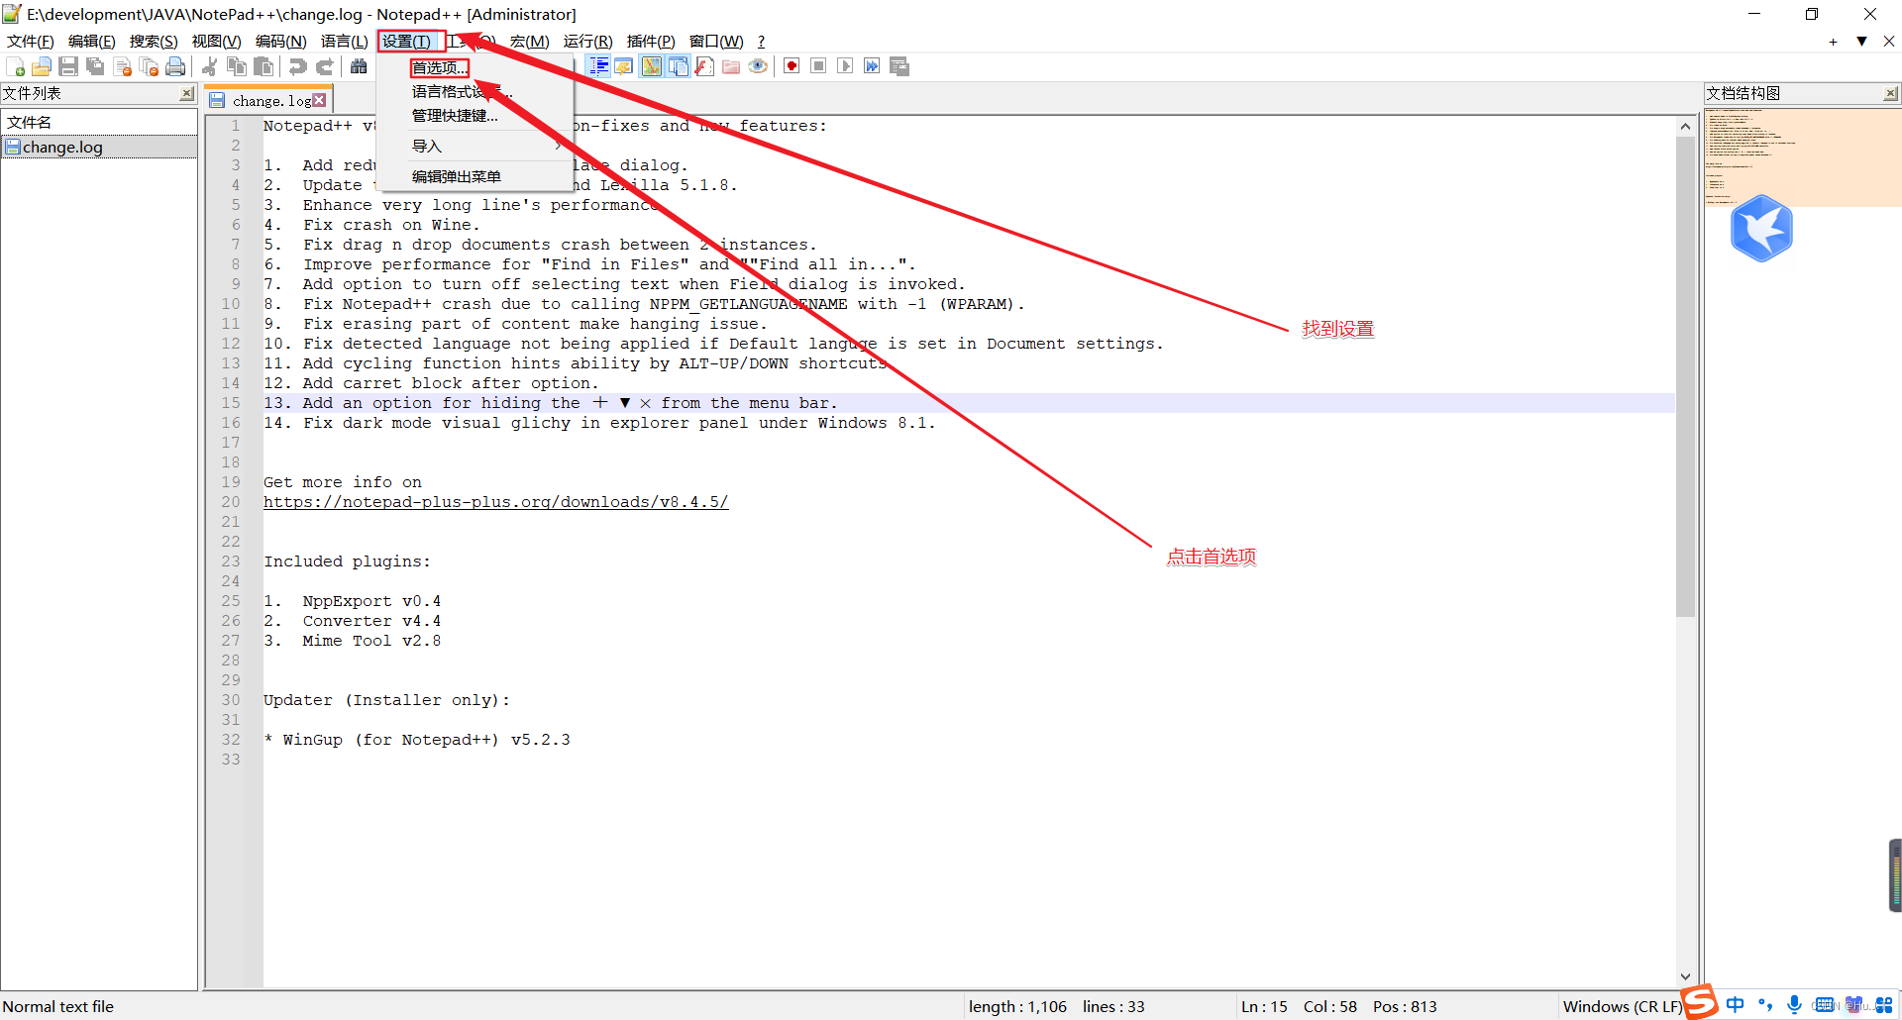Screen dimensions: 1902x1020
Task: Click the save recorded macro icon
Action: pos(899,66)
